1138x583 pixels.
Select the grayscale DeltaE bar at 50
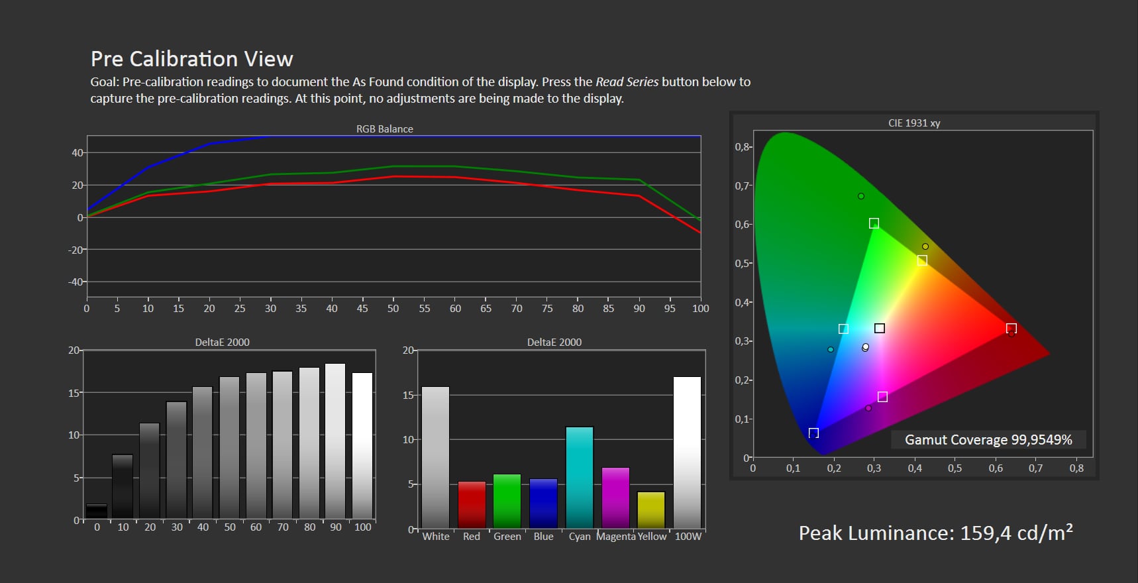tap(229, 447)
